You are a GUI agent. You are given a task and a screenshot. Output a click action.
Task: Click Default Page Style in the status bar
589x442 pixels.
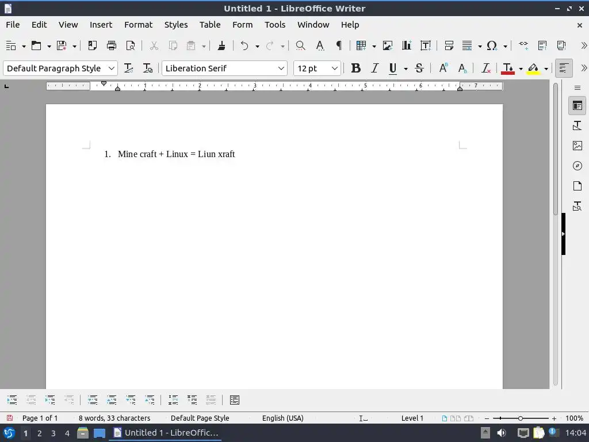200,418
